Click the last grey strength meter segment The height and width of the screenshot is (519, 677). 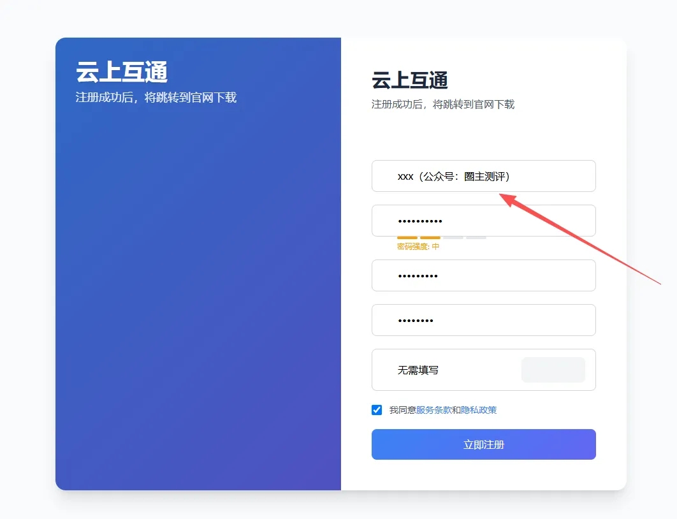pyautogui.click(x=476, y=237)
